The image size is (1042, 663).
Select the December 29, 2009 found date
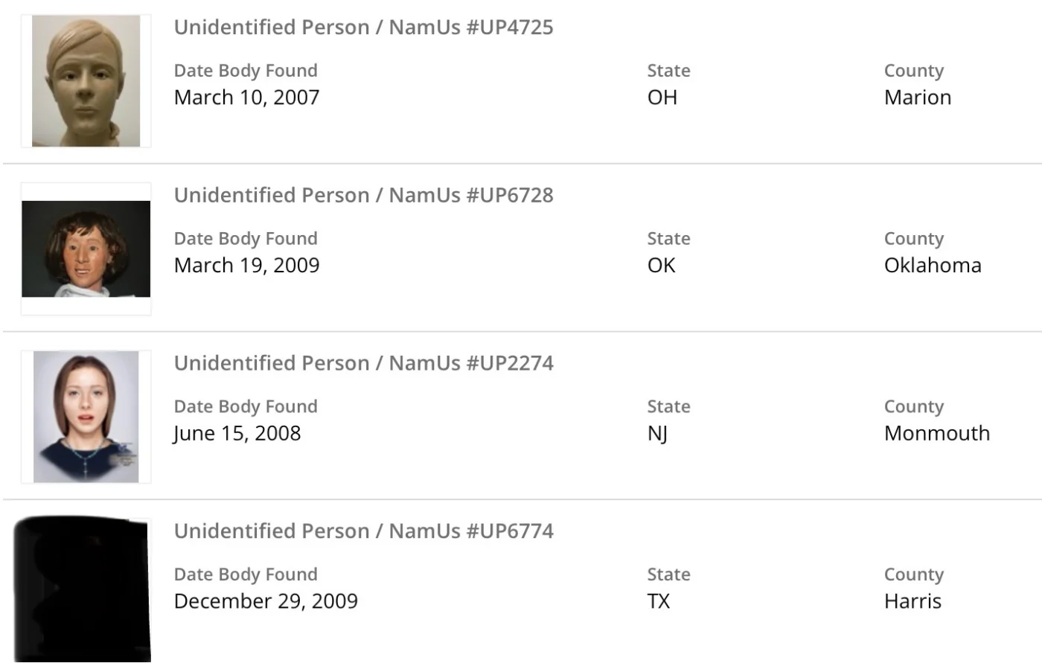(266, 601)
